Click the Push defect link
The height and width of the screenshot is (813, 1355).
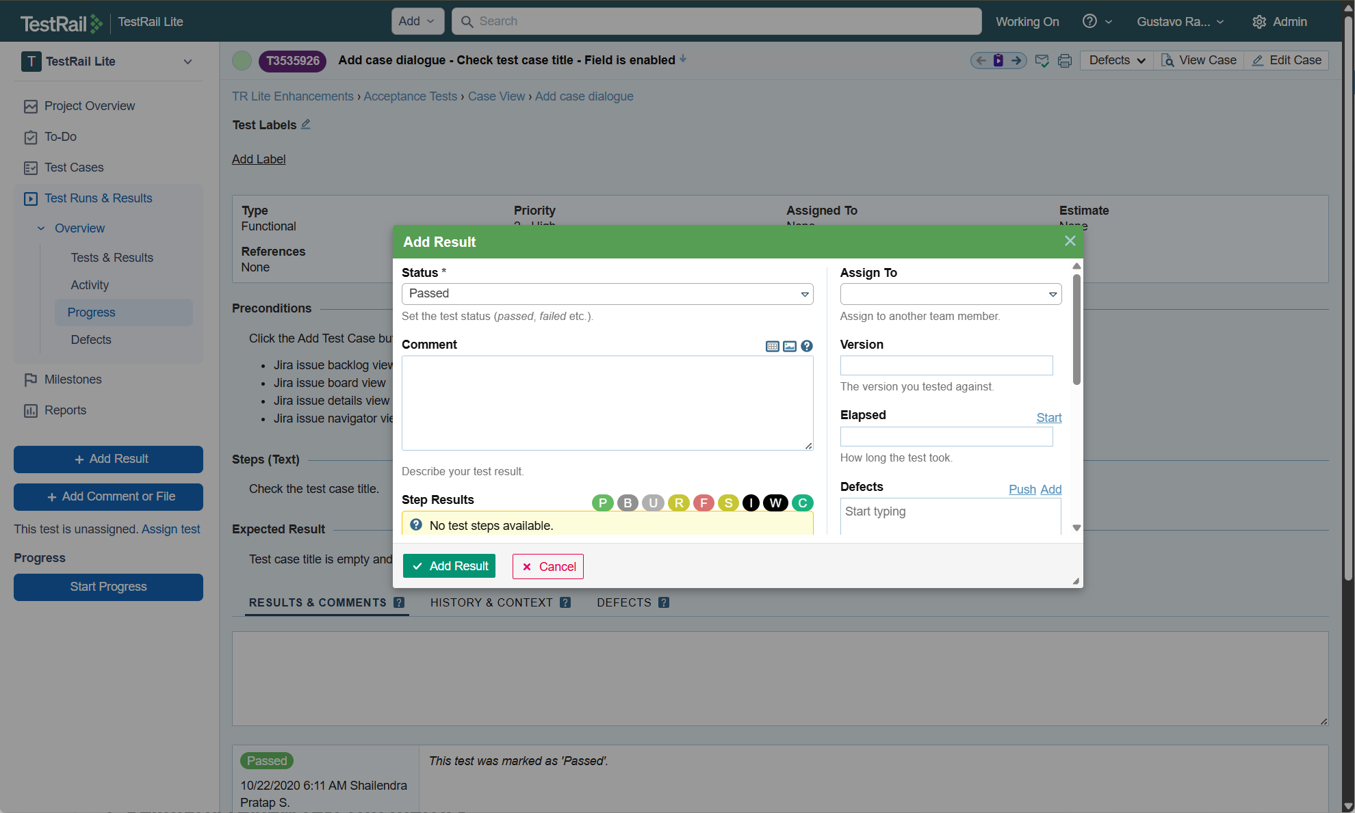pyautogui.click(x=1022, y=490)
